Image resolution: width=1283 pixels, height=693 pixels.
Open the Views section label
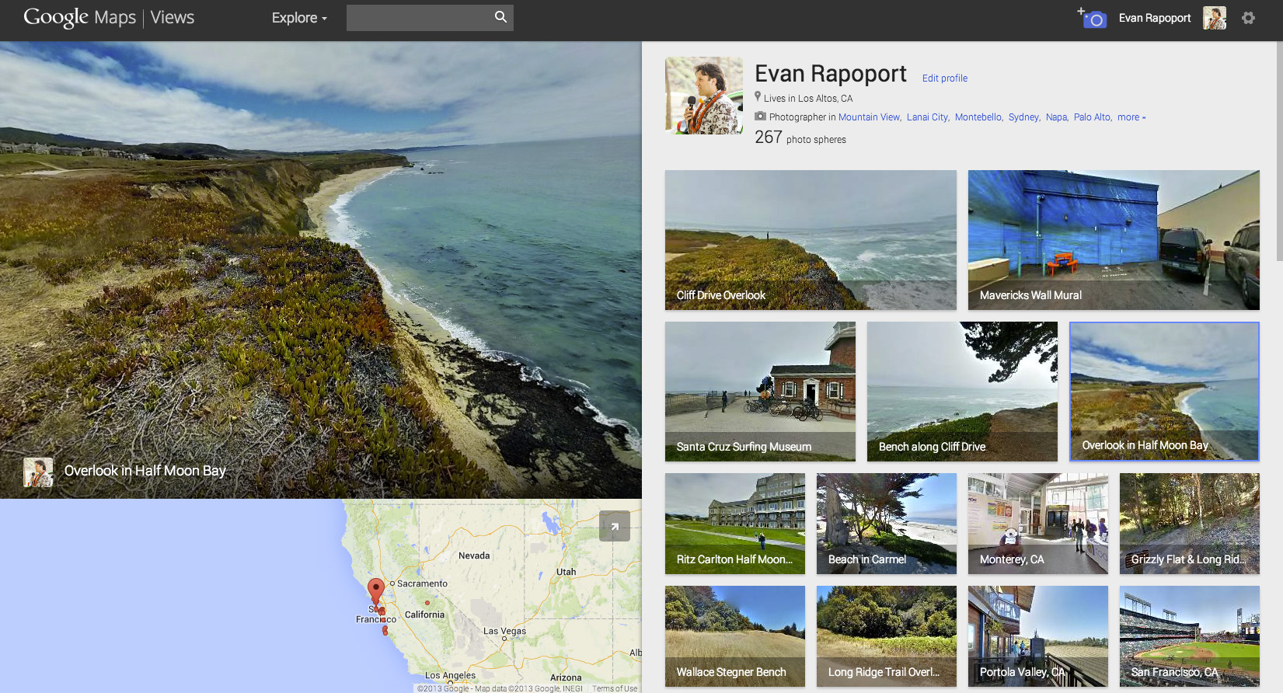pos(173,18)
